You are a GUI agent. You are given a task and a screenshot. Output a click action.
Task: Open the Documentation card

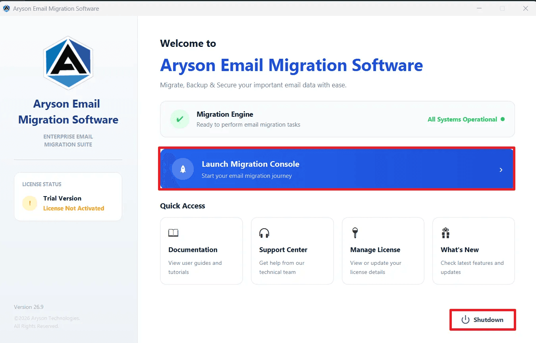pyautogui.click(x=201, y=251)
